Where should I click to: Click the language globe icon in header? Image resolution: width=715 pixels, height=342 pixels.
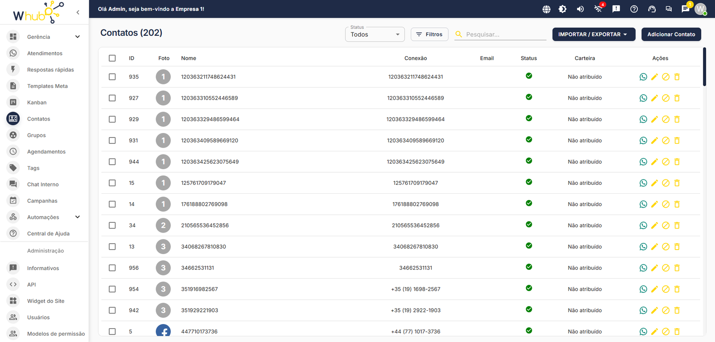coord(546,9)
